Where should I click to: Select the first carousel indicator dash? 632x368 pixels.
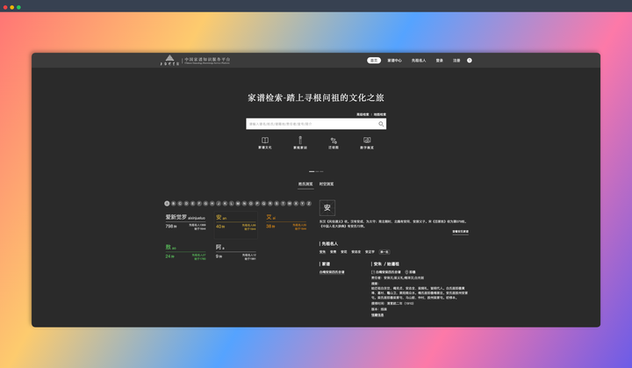[312, 171]
